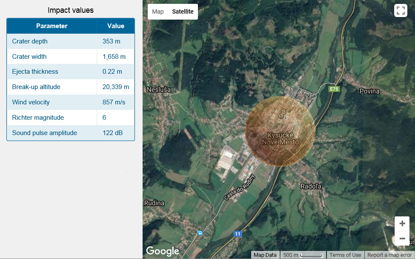Click the Cesta do Rudiny road label
Screen dimensions: 415x259
240,187
